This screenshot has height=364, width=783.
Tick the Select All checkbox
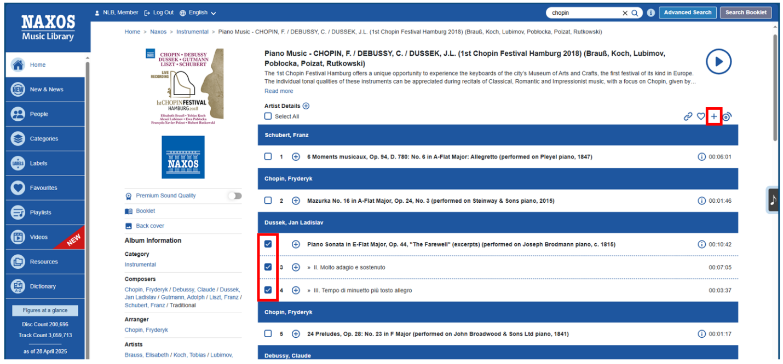(x=268, y=116)
